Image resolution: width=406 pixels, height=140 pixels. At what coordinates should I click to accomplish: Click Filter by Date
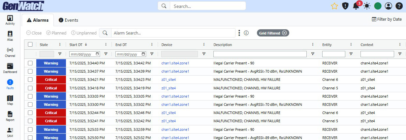pos(387,19)
